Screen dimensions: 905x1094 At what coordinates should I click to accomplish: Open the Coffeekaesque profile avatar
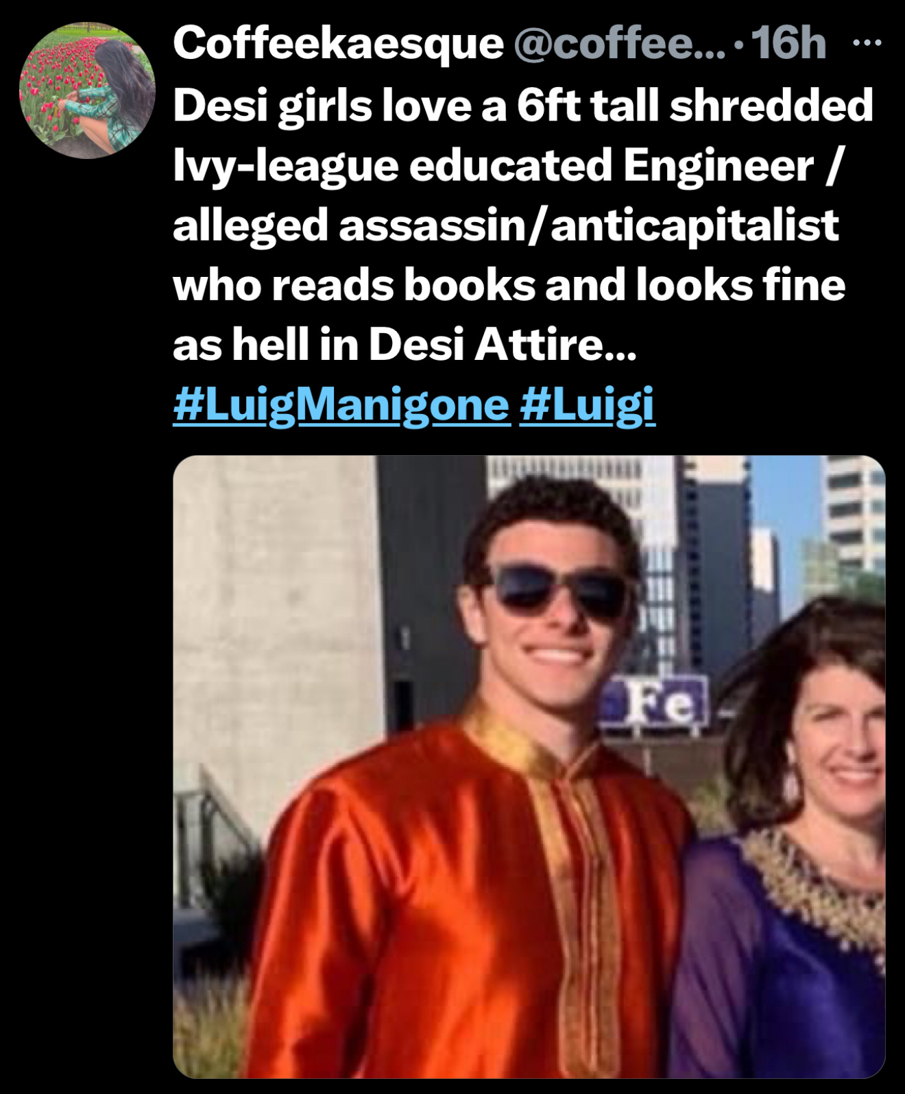[87, 90]
